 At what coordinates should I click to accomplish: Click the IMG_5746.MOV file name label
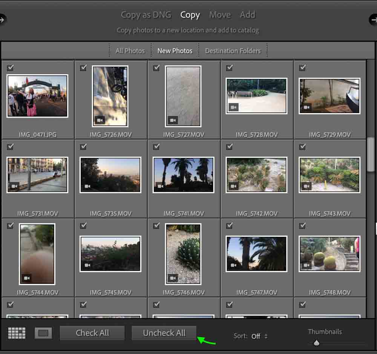(184, 293)
